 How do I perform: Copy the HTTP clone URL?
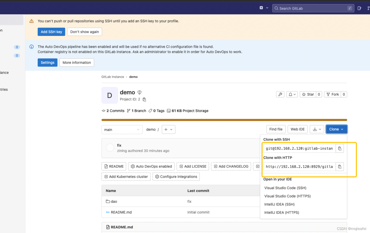pos(340,167)
